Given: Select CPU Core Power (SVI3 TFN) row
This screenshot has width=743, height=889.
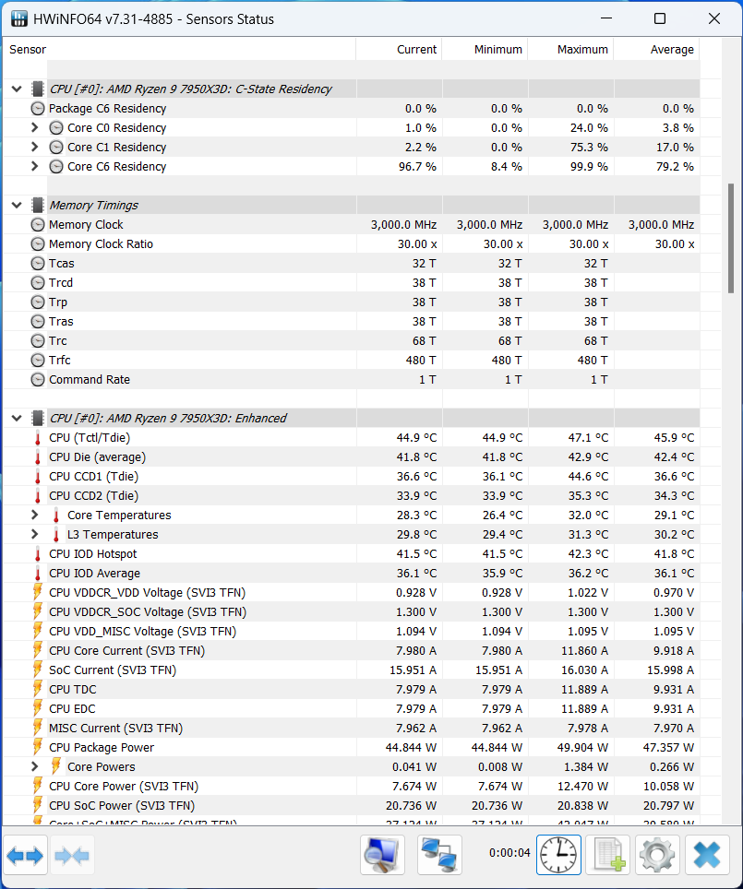Looking at the screenshot, I should [x=352, y=787].
